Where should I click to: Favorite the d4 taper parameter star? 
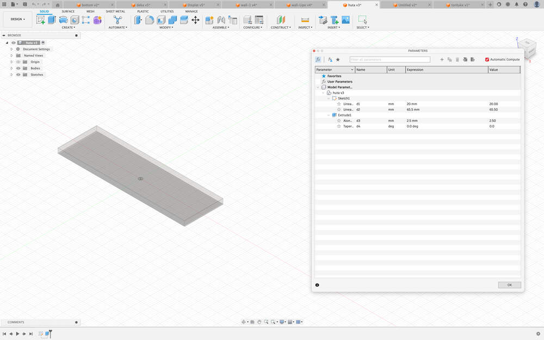(x=339, y=126)
